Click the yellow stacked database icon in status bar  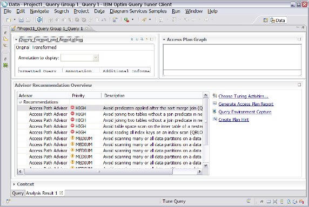[282, 201]
